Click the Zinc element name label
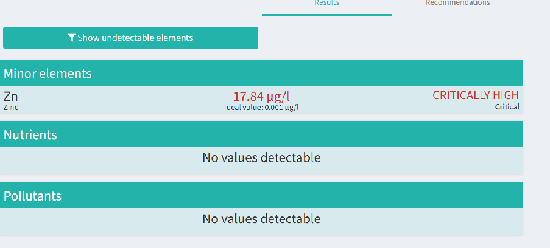 tap(11, 108)
